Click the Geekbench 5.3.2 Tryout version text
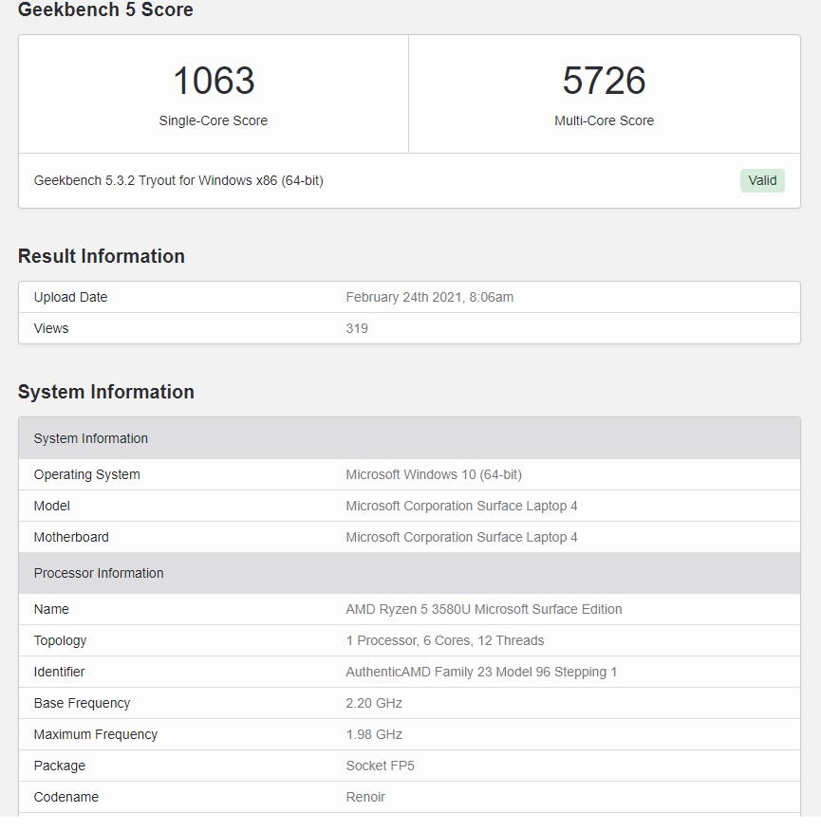This screenshot has width=821, height=831. [x=178, y=180]
